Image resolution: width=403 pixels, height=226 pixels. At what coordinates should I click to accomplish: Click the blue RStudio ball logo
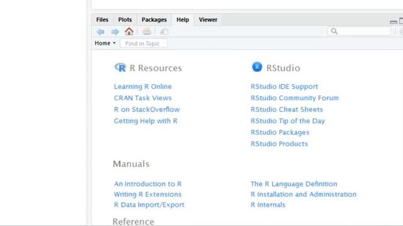pyautogui.click(x=257, y=67)
